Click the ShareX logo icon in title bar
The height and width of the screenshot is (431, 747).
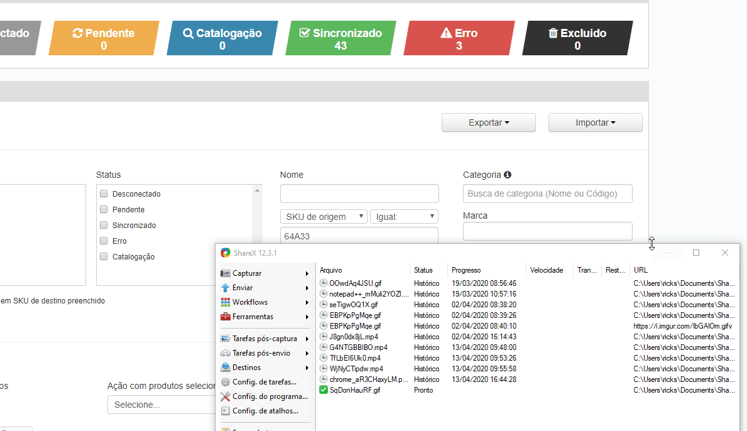[x=226, y=253]
